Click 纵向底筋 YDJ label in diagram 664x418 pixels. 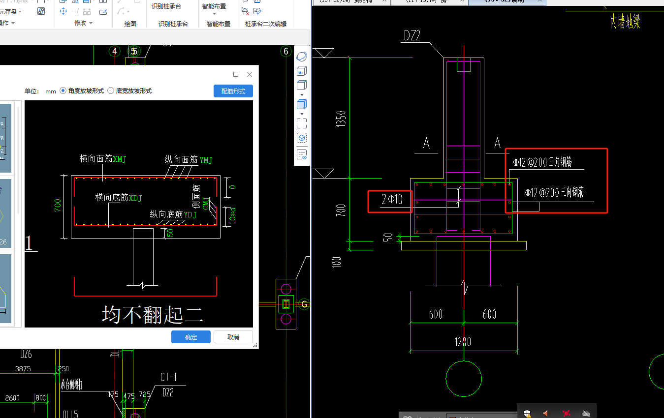pyautogui.click(x=173, y=214)
